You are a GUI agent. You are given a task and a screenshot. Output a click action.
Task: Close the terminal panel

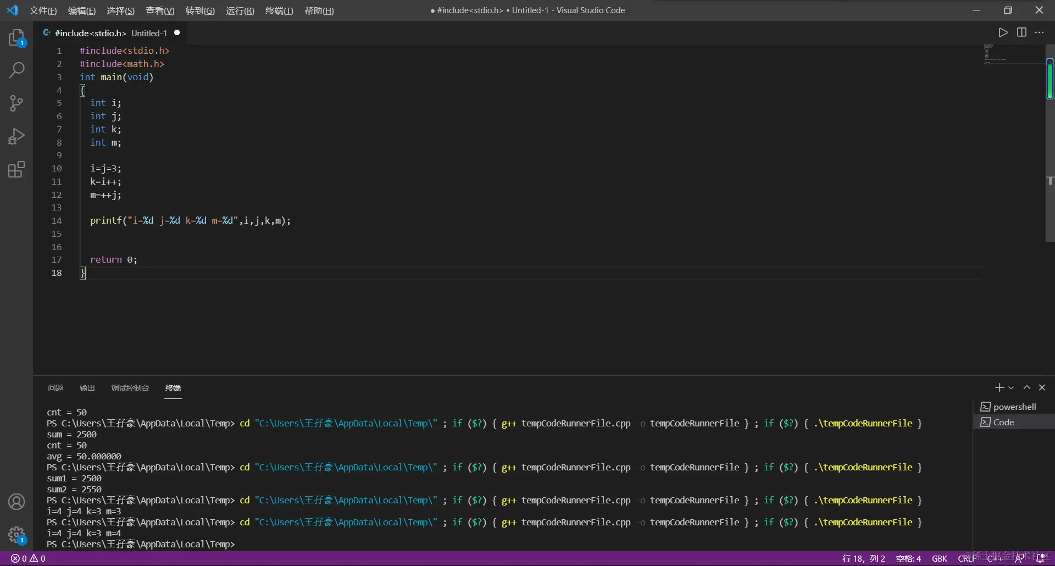pos(1042,388)
